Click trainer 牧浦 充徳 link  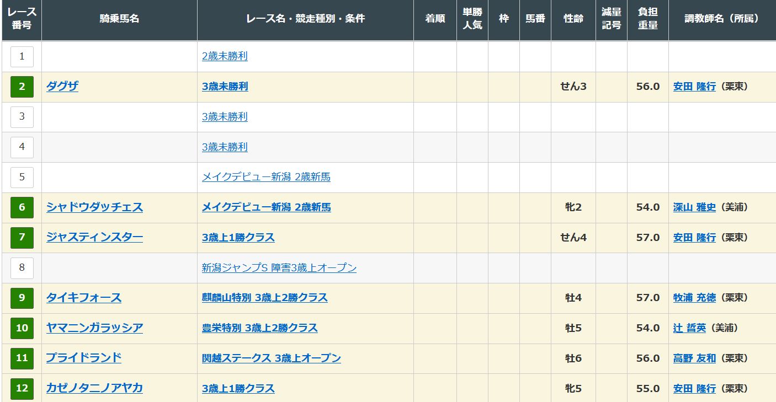[694, 298]
